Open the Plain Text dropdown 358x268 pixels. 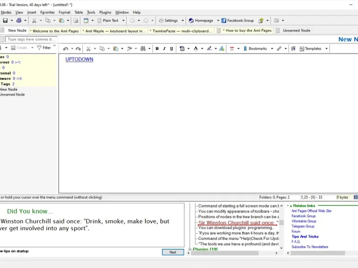111,21
